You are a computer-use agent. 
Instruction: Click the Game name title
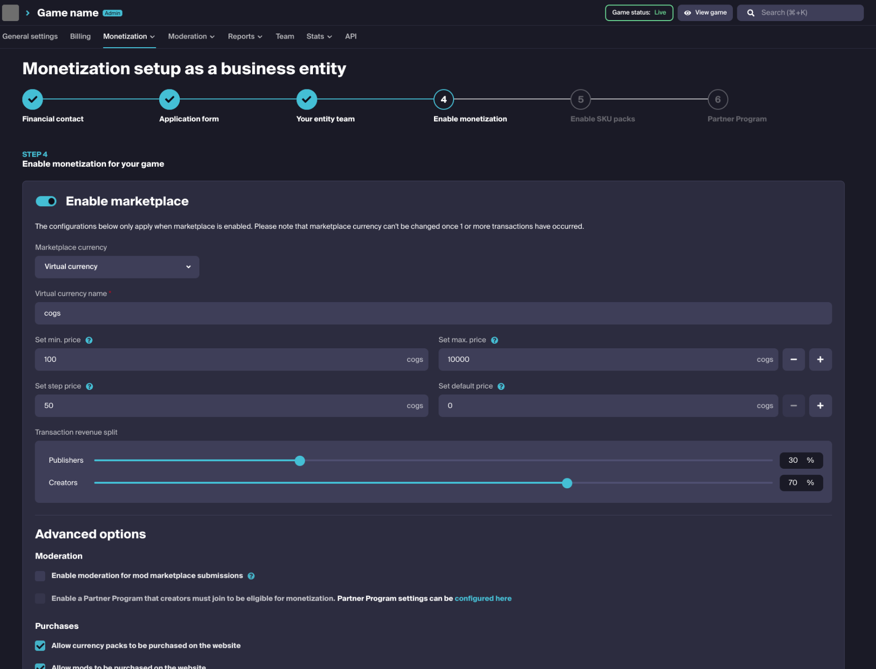(68, 13)
